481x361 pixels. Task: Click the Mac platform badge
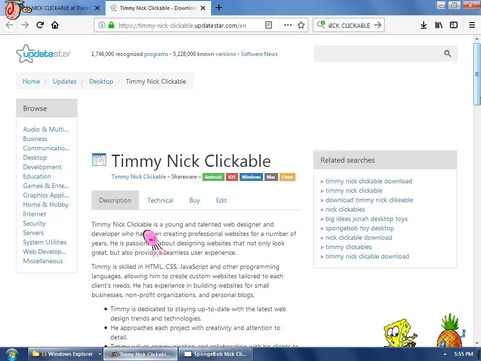(271, 177)
